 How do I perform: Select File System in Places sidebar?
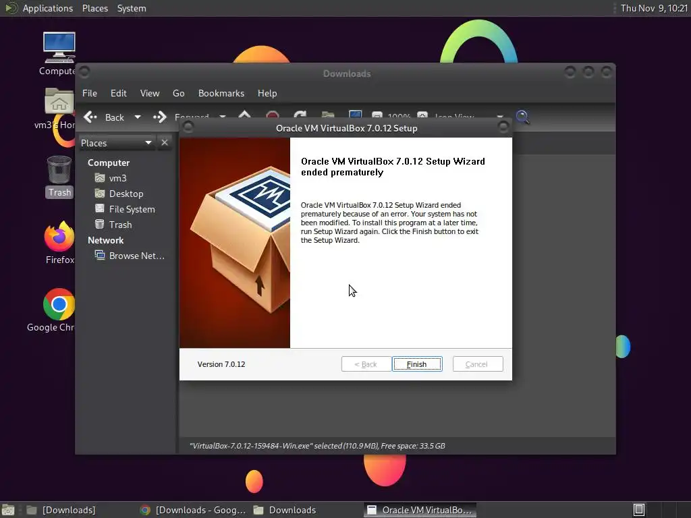[126, 209]
